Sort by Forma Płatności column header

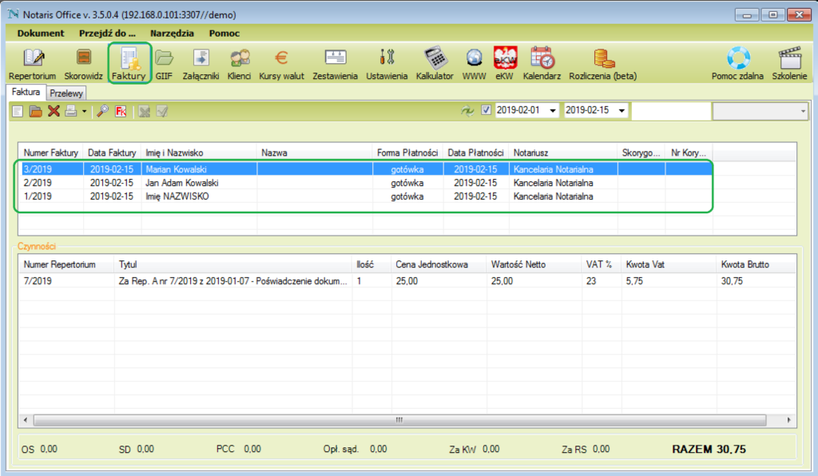click(407, 153)
